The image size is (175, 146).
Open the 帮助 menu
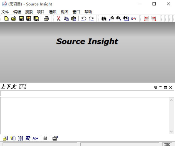tap(88, 12)
